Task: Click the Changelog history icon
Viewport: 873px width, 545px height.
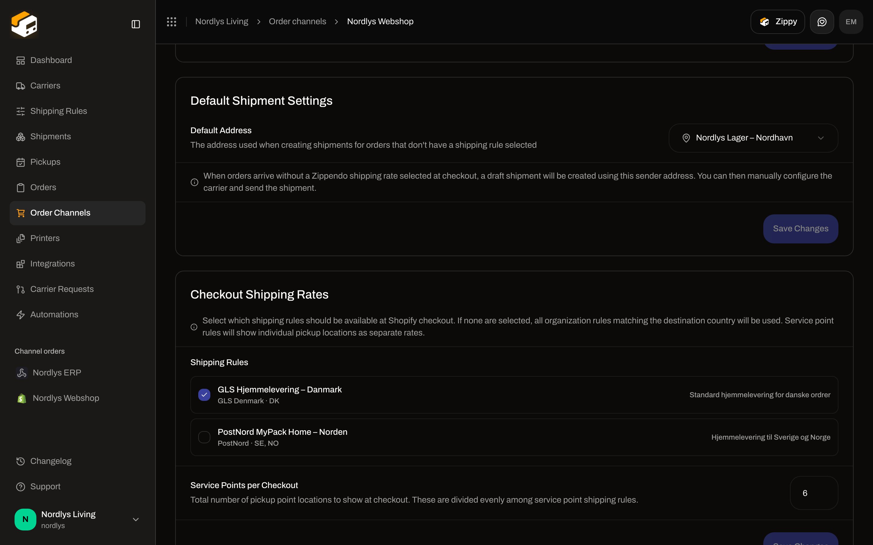Action: pos(21,461)
